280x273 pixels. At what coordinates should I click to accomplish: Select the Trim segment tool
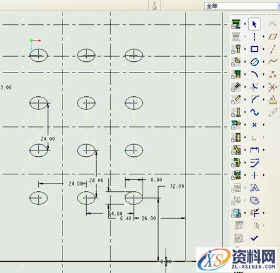click(x=254, y=213)
